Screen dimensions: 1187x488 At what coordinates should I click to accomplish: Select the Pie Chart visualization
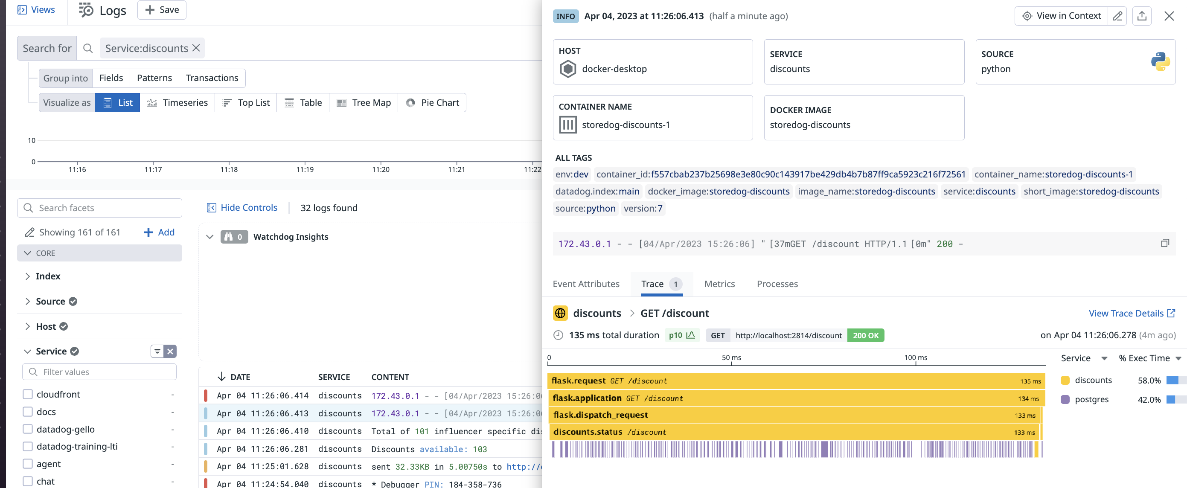click(432, 103)
